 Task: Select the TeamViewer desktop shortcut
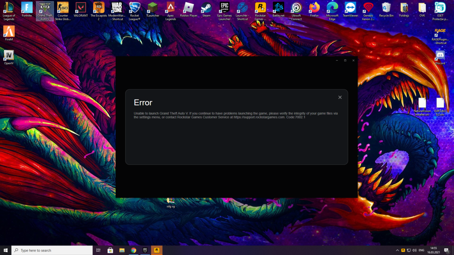(350, 10)
